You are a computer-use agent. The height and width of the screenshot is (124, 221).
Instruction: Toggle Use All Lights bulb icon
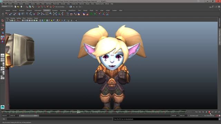[51, 21]
